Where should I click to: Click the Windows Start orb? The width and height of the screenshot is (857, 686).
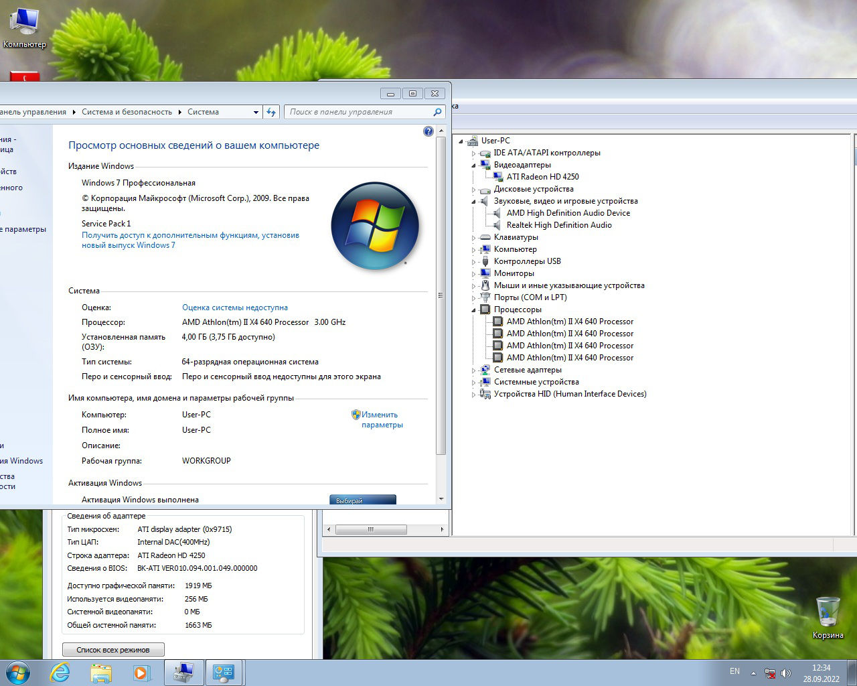[18, 672]
